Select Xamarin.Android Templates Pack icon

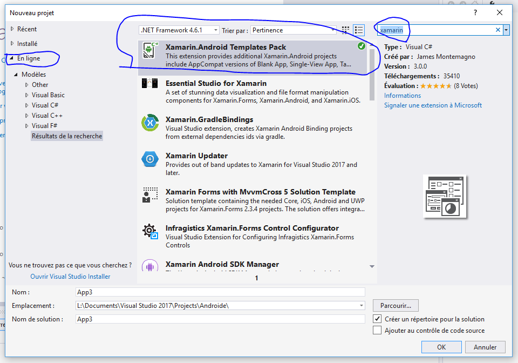tap(150, 51)
